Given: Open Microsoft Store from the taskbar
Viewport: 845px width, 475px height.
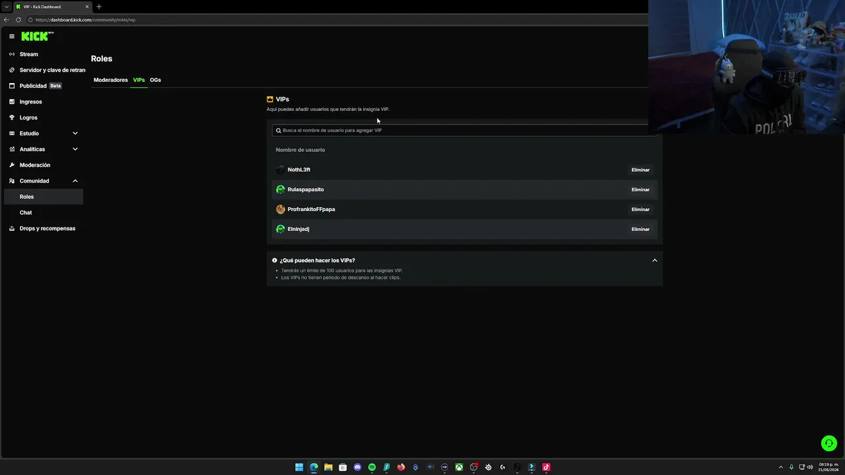Looking at the screenshot, I should (343, 467).
